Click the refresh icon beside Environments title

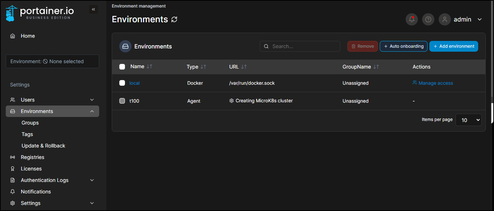click(174, 19)
